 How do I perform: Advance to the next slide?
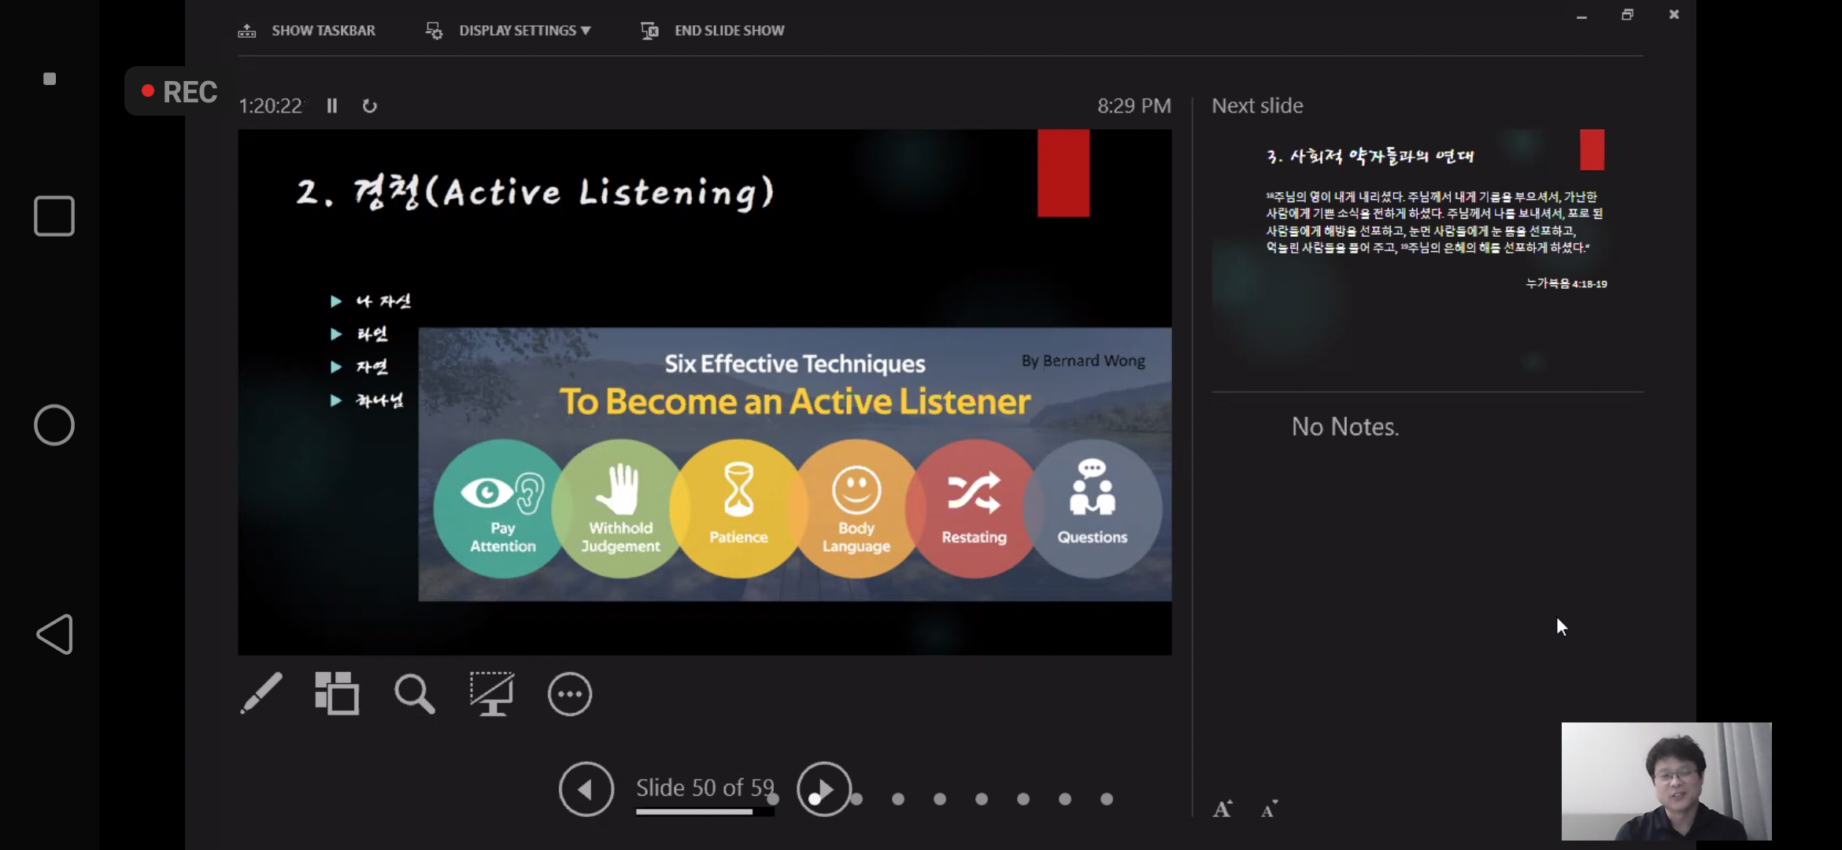coord(823,789)
